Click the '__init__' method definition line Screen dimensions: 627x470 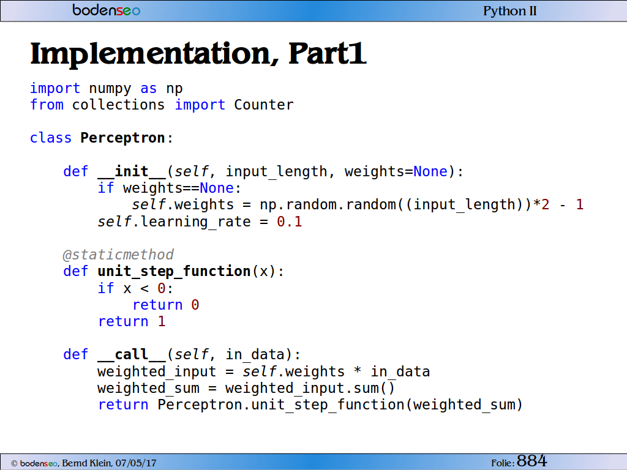point(263,171)
